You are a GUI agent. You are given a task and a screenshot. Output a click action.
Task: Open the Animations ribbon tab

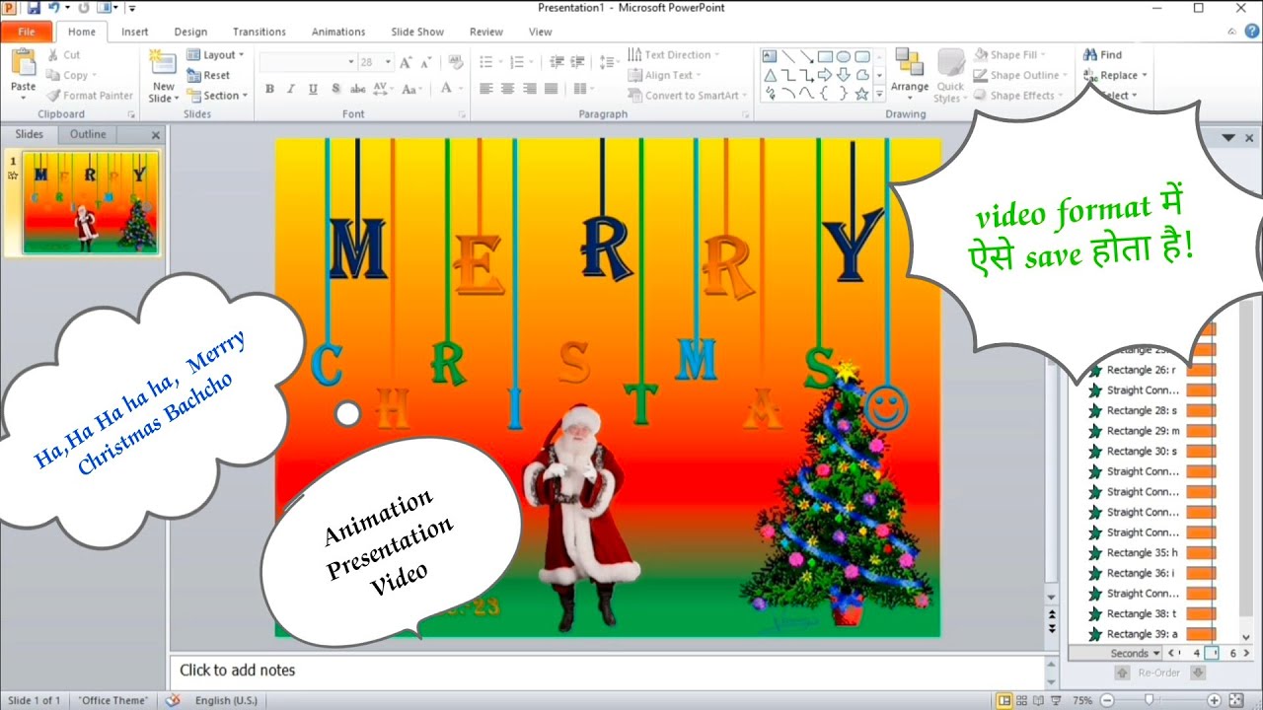pos(338,32)
